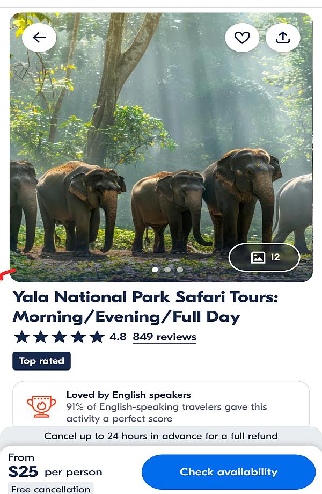Click the Yala National Park Safari Tours title

[x=145, y=307]
